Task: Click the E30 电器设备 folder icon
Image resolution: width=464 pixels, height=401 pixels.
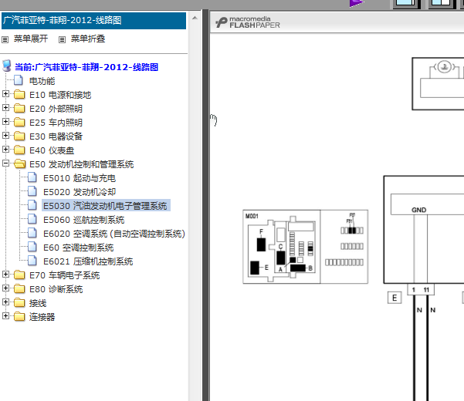Action: coord(19,136)
